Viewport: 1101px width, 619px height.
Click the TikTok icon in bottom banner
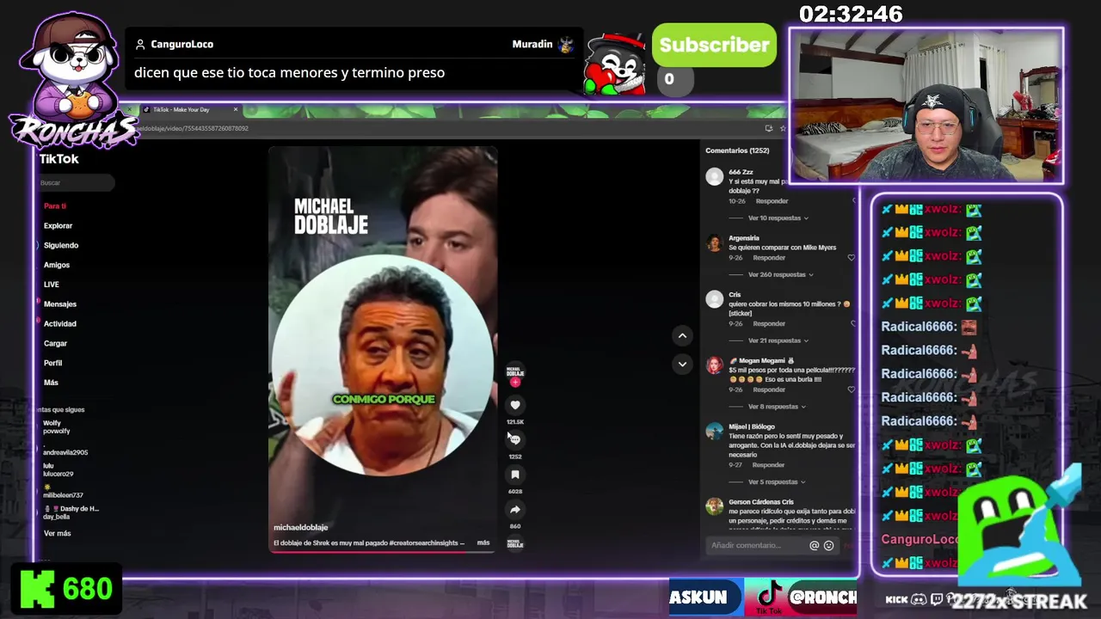(768, 597)
